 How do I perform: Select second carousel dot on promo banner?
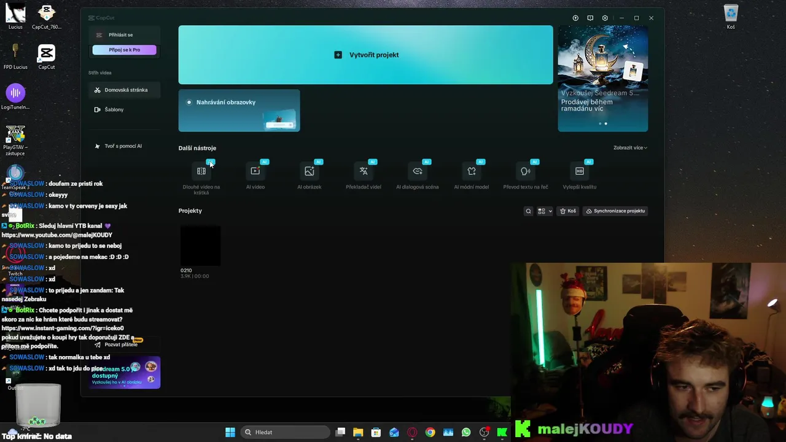click(x=605, y=123)
